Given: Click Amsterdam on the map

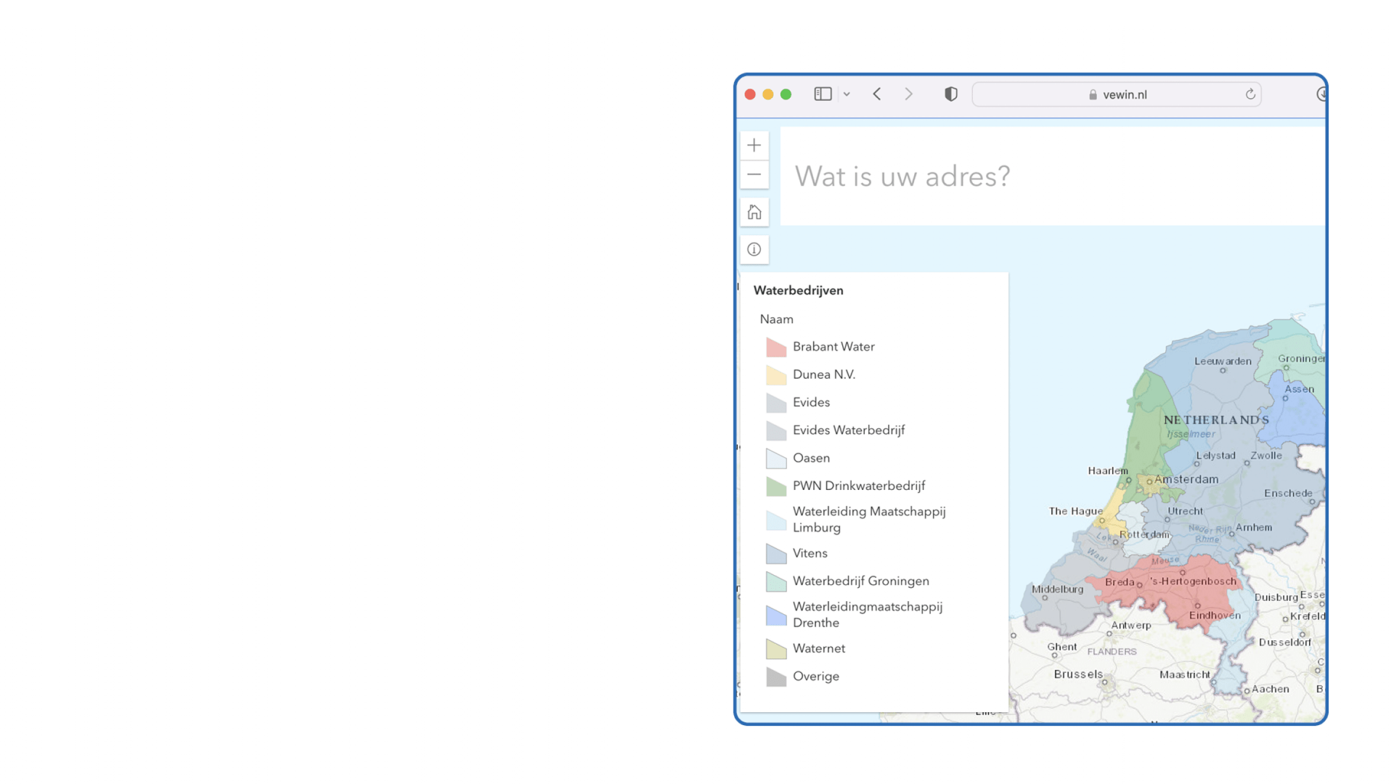Looking at the screenshot, I should click(x=1150, y=481).
